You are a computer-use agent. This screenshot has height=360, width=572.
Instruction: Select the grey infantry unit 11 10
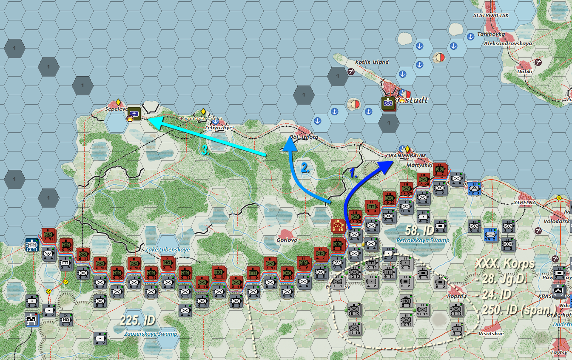point(354,329)
